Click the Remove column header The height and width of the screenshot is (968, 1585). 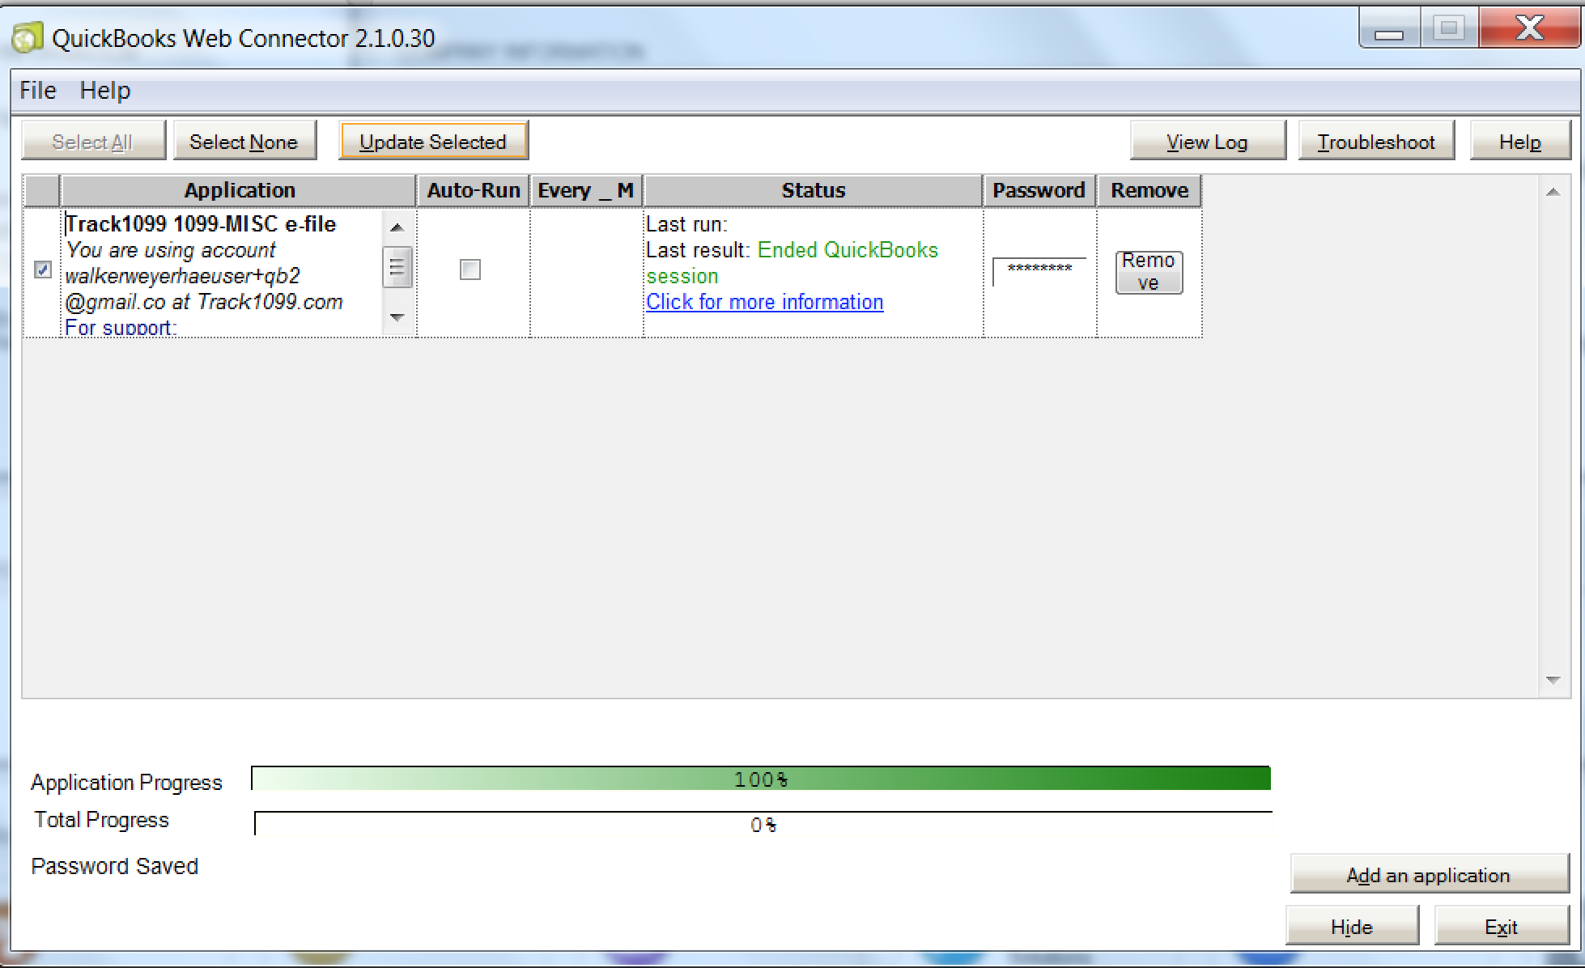click(1149, 191)
